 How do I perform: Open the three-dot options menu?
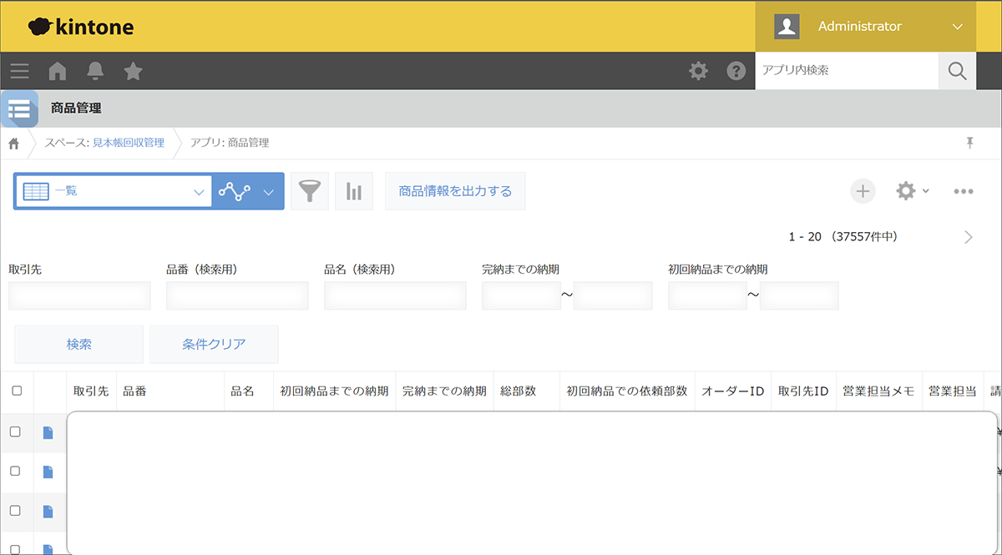click(964, 191)
